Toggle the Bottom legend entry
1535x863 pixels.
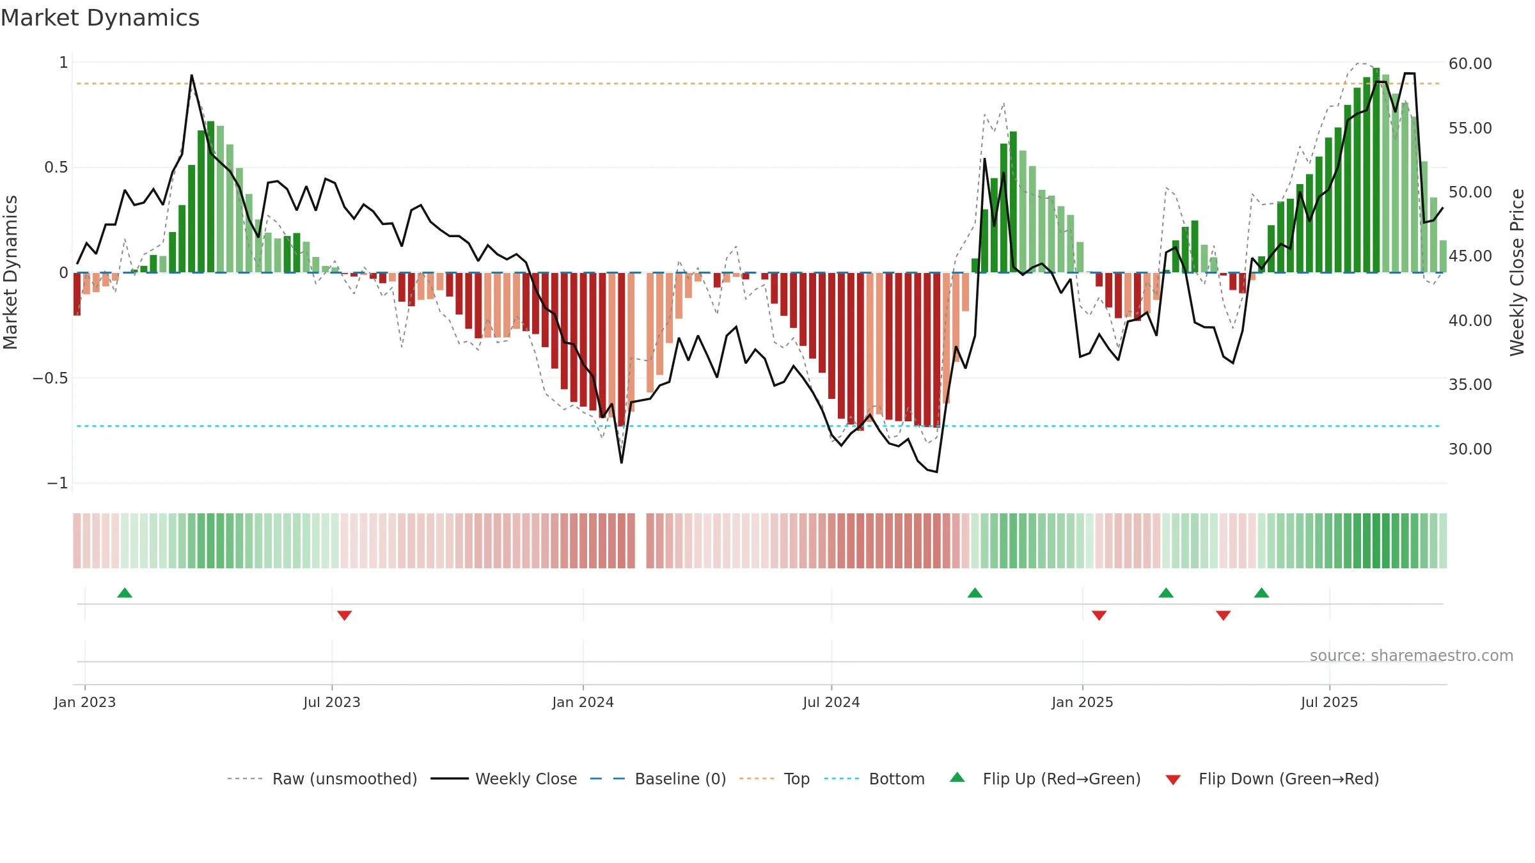point(874,779)
